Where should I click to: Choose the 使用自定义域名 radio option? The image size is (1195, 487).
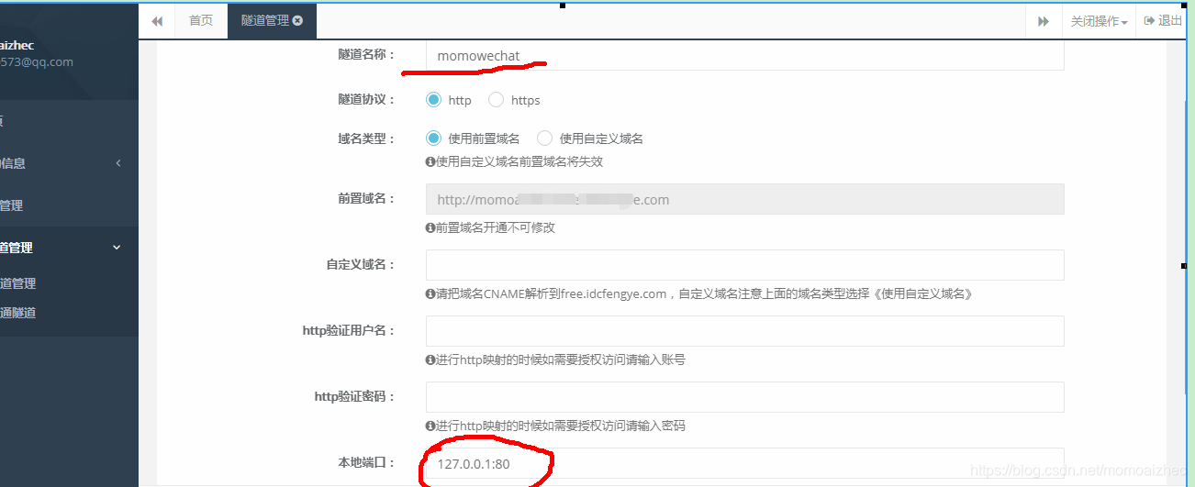tap(545, 138)
